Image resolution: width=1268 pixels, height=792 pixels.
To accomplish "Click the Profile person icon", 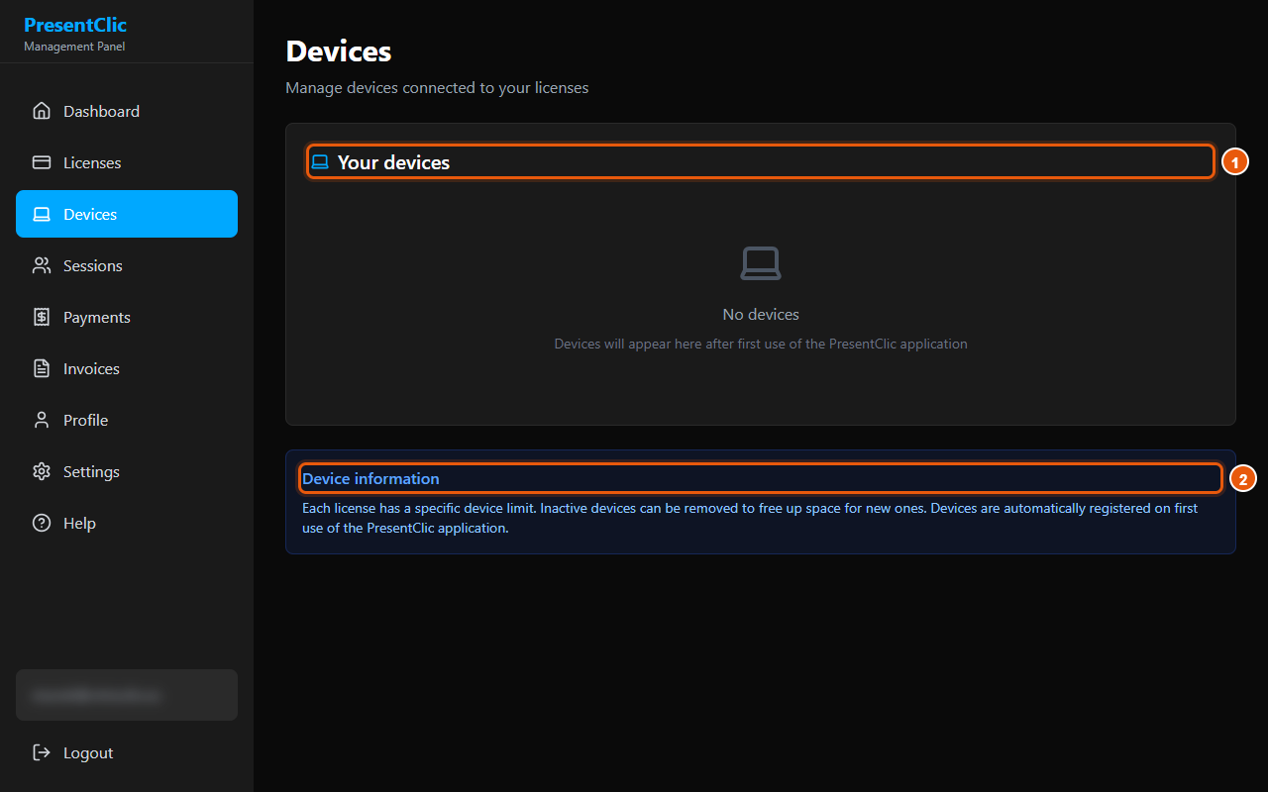I will pos(42,420).
